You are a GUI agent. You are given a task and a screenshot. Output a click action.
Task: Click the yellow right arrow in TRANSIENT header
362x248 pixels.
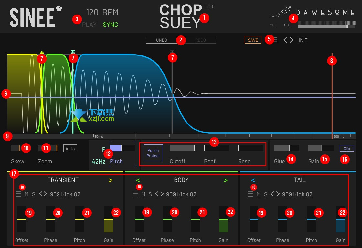click(x=111, y=180)
